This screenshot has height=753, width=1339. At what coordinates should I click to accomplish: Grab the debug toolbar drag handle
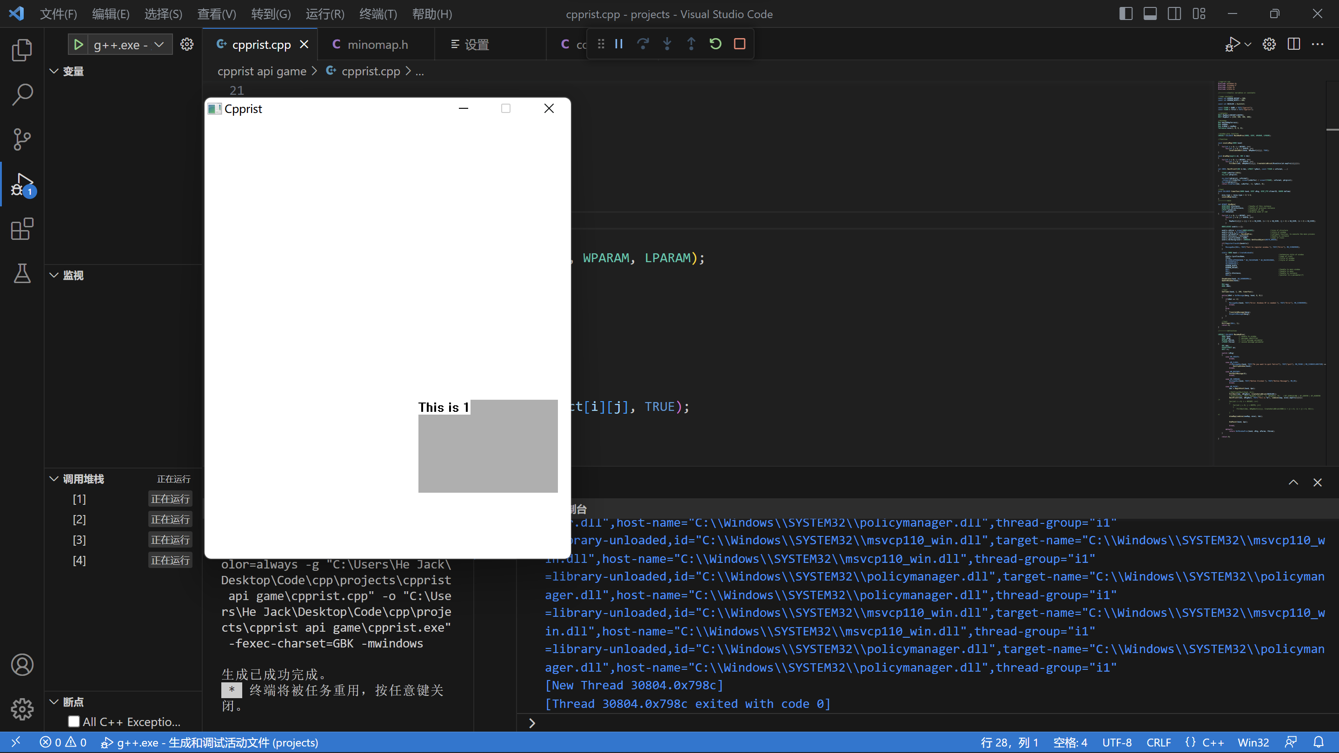(x=601, y=44)
